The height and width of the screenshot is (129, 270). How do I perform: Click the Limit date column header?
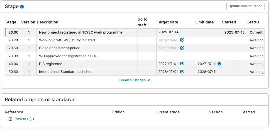204,22
